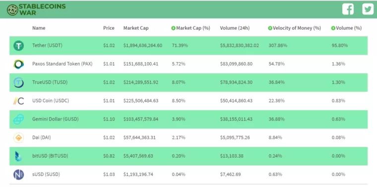Click the bitUSD coin logo
This screenshot has height=187, width=377.
(18, 156)
